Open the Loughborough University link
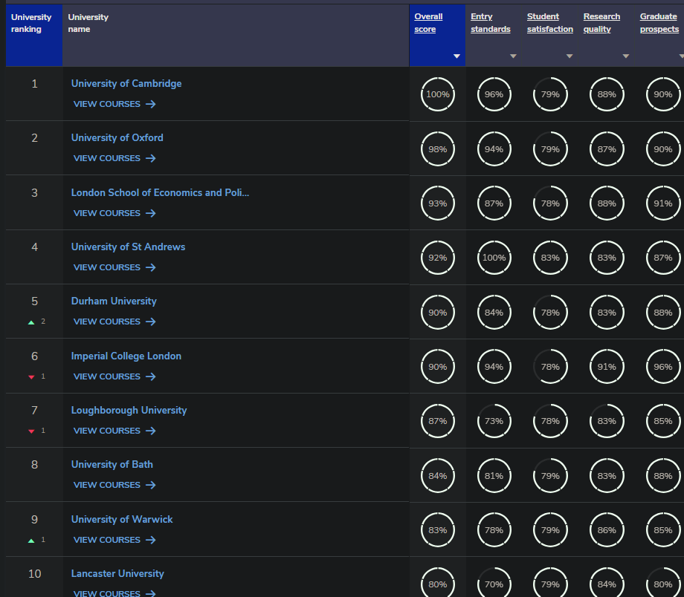The image size is (684, 597). point(129,410)
